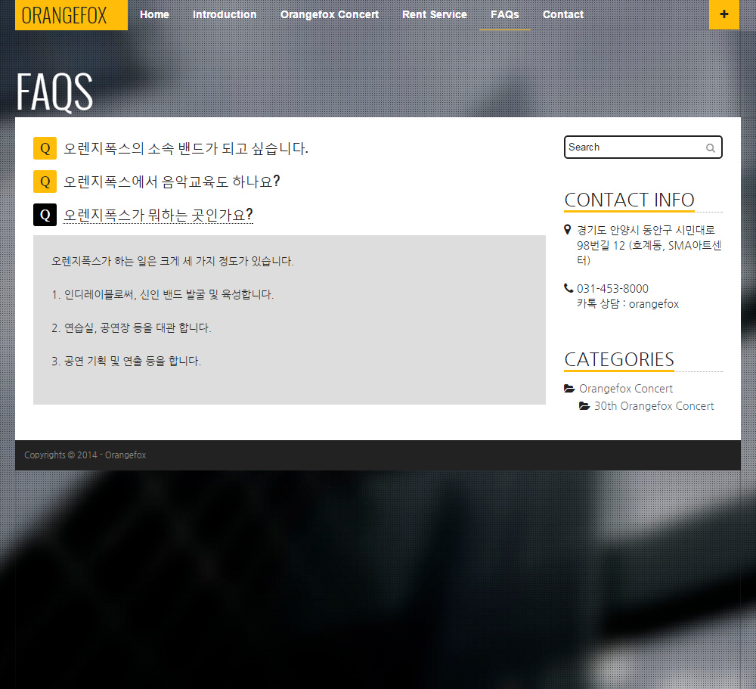The width and height of the screenshot is (756, 689).
Task: Open the Home menu item
Action: (x=154, y=14)
